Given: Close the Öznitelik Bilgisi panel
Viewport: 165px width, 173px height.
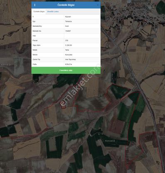Looking at the screenshot, I should [x=98, y=5].
